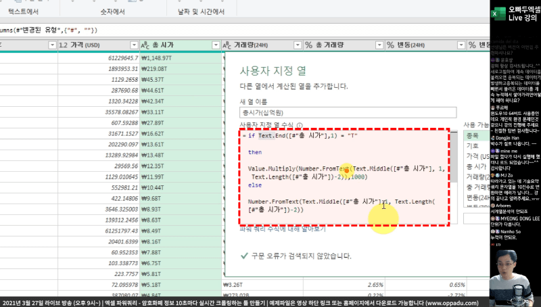Image resolution: width=541 pixels, height=307 pixels.
Task: Click data type icon of 거래량(24H) column
Action: 227,45
